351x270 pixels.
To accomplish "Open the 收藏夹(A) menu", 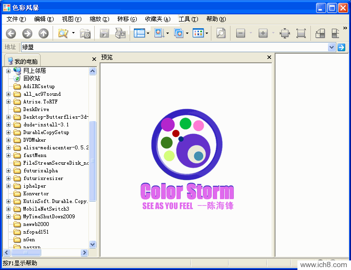I will [x=158, y=19].
